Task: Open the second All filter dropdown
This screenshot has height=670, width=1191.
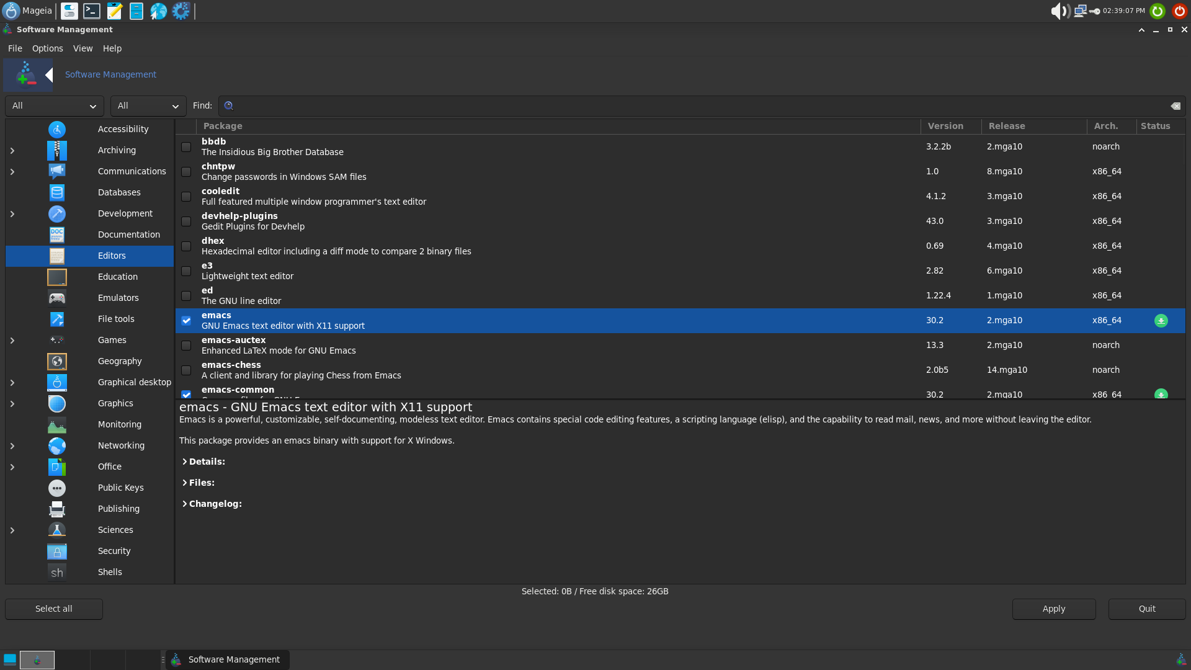Action: [x=148, y=106]
